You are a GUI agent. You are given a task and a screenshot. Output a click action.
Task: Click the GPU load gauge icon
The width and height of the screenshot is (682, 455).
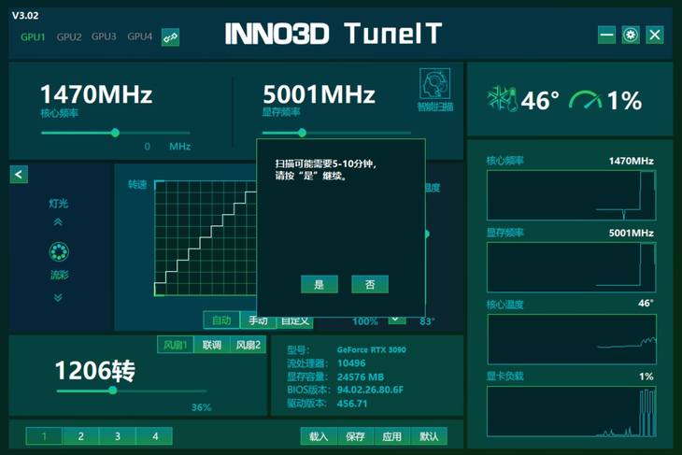tap(586, 99)
